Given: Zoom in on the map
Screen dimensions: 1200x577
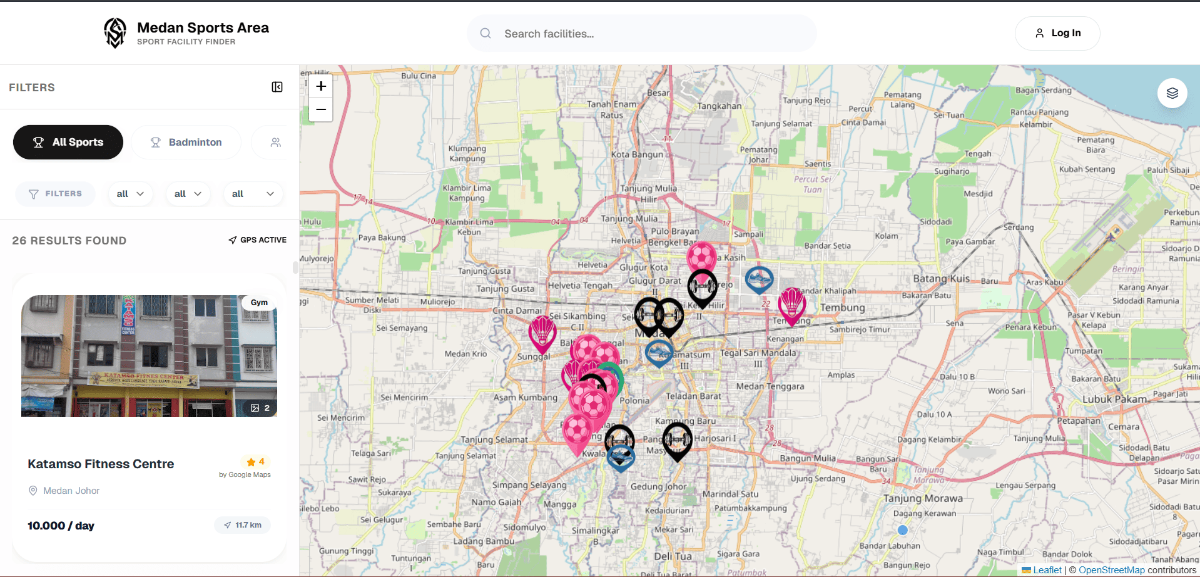Looking at the screenshot, I should click(321, 86).
